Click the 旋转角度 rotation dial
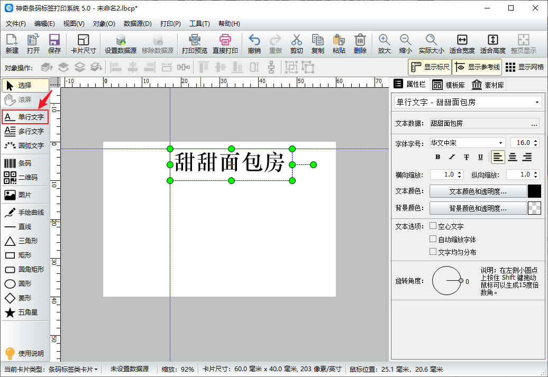 pyautogui.click(x=447, y=281)
